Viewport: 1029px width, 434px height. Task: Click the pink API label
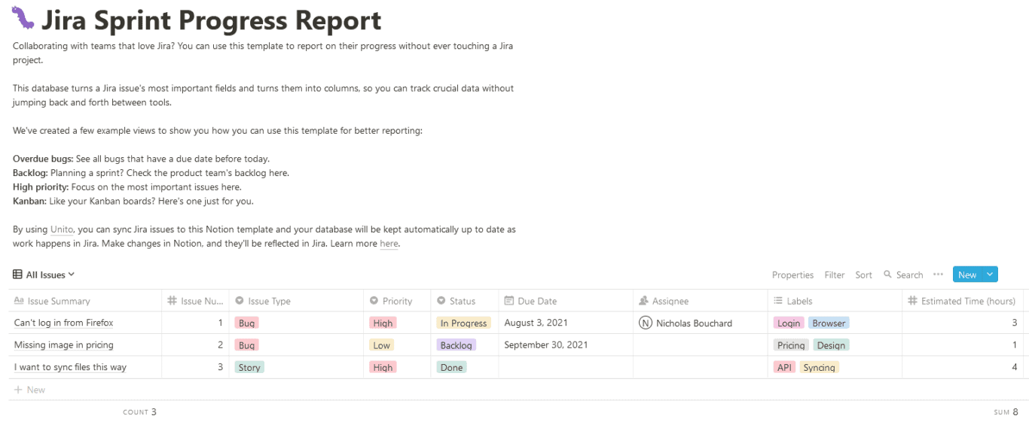(x=784, y=367)
